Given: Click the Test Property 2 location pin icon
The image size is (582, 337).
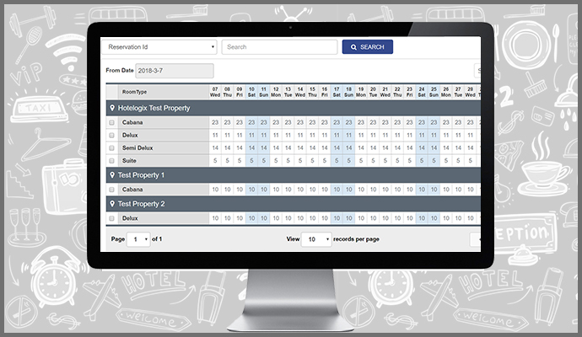Looking at the screenshot, I should 112,204.
